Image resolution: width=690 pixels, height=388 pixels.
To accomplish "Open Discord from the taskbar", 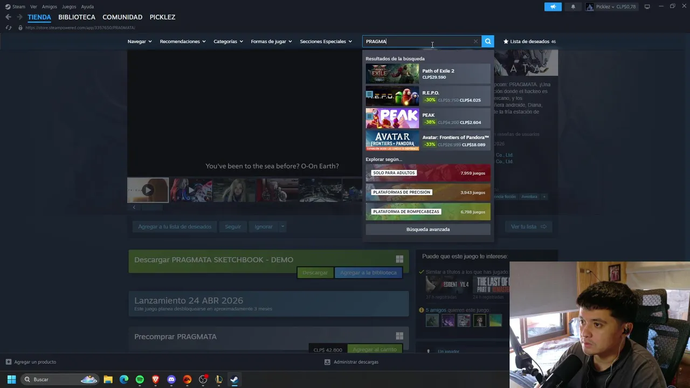I will pyautogui.click(x=171, y=379).
